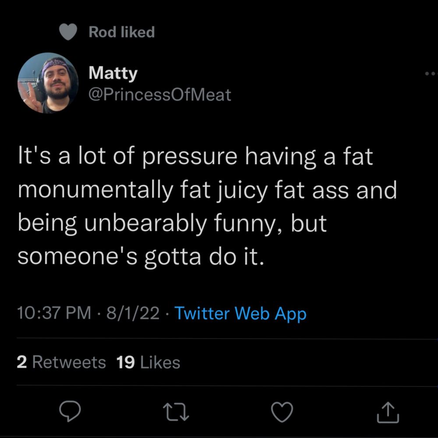
Task: Open the reply speech-bubble icon
Action: (70, 411)
